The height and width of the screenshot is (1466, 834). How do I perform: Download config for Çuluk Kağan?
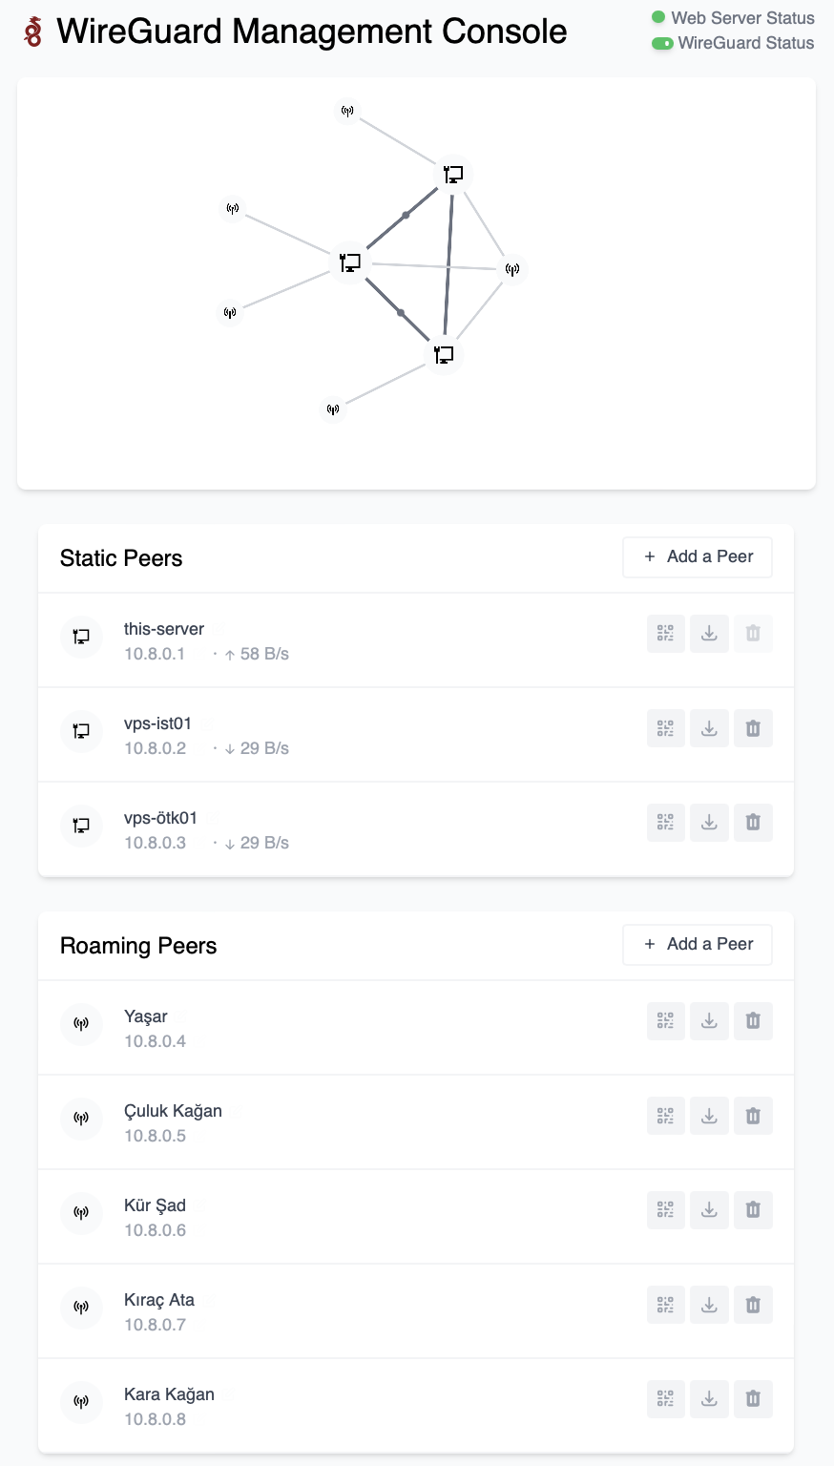[709, 1116]
